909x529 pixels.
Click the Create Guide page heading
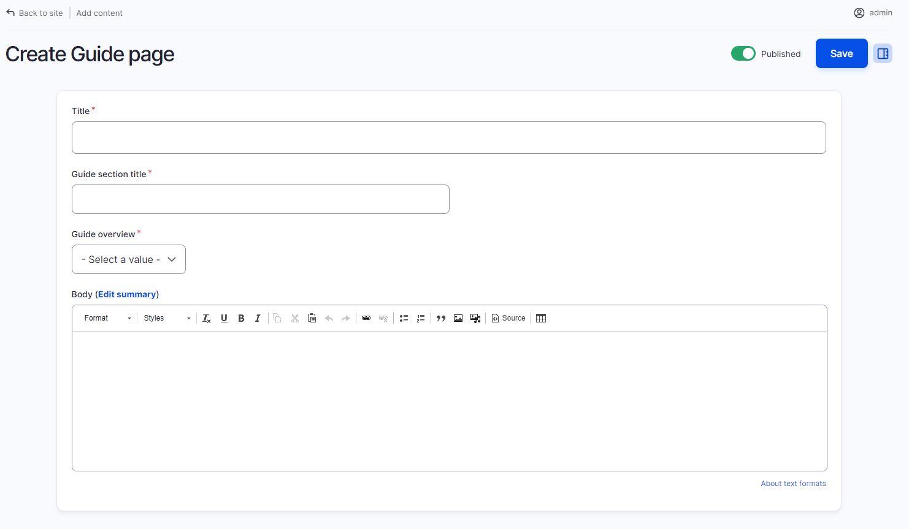[90, 54]
